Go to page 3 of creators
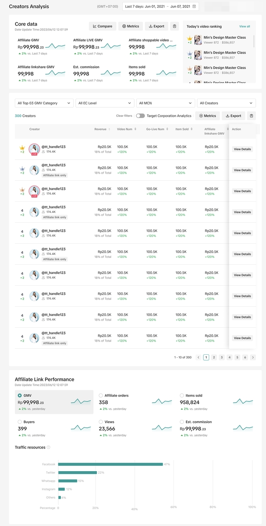 222,357
